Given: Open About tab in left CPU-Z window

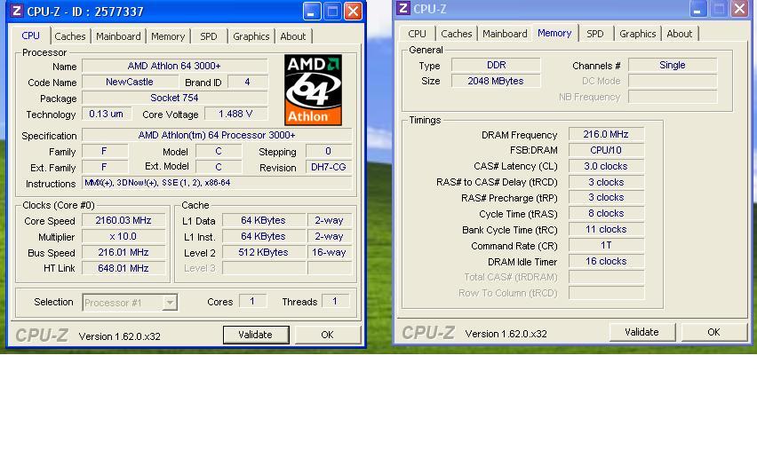Looking at the screenshot, I should point(293,36).
